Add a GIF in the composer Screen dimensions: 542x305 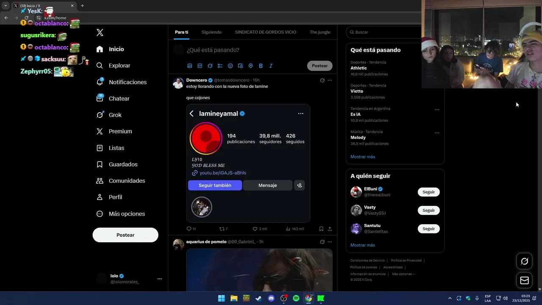tap(200, 66)
